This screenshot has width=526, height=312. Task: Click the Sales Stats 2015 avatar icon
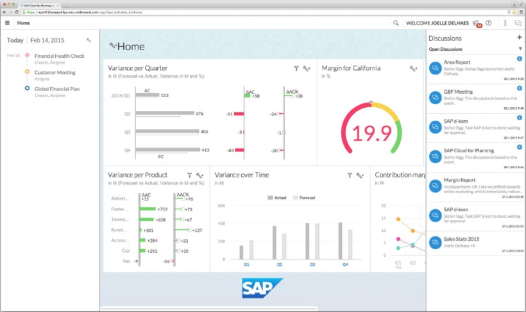pos(435,242)
